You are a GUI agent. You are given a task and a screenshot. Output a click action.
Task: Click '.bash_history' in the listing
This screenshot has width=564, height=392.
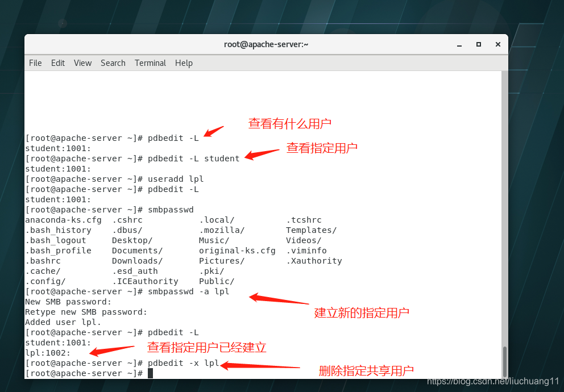[58, 230]
